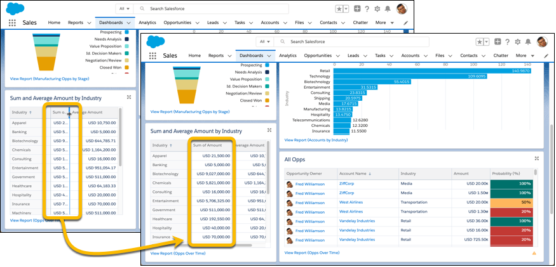The height and width of the screenshot is (267, 556).
Task: Open Contacts tab in front window
Action: (x=469, y=56)
